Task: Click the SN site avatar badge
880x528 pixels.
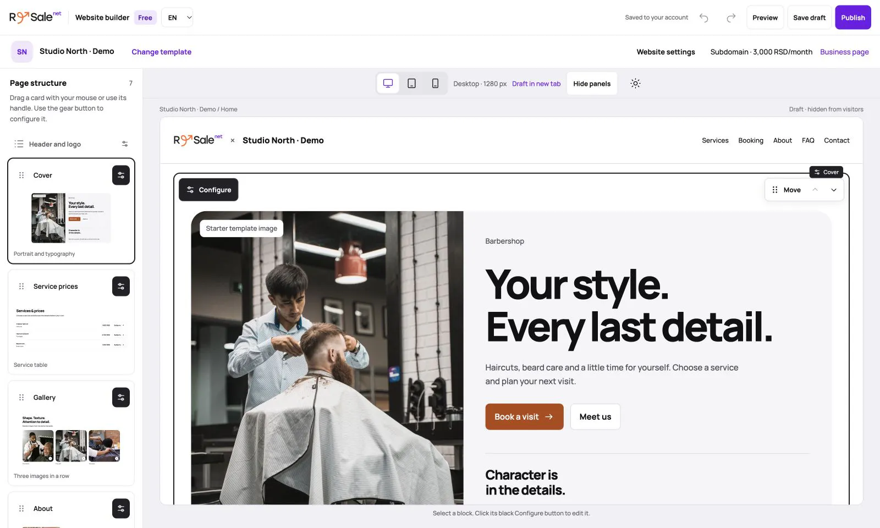Action: [x=22, y=52]
